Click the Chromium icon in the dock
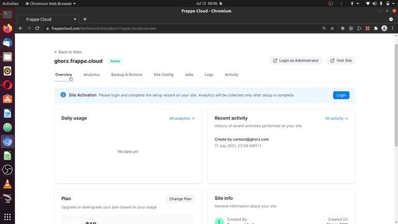 coord(7,141)
